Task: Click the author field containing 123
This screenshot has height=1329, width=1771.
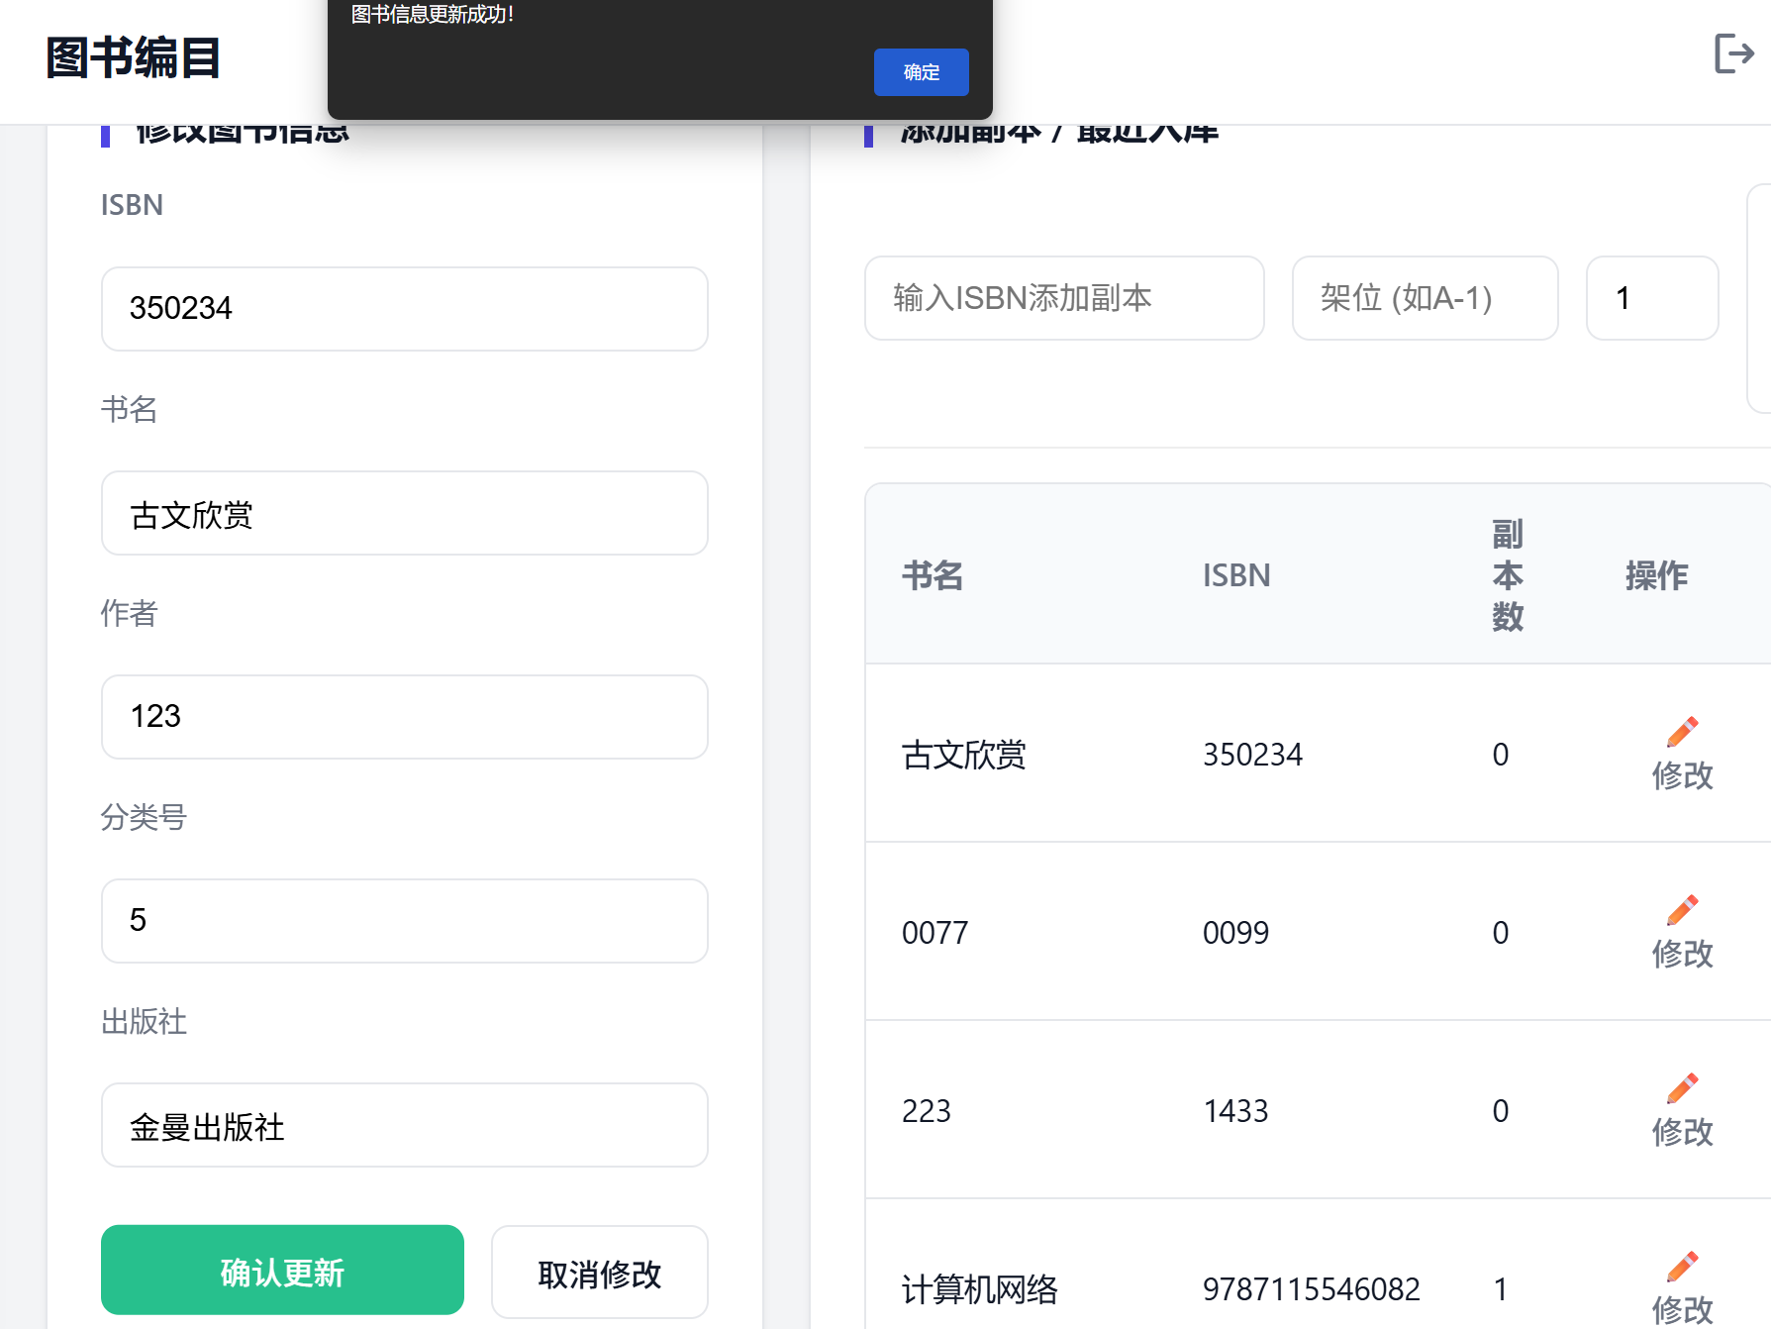Action: 404,717
